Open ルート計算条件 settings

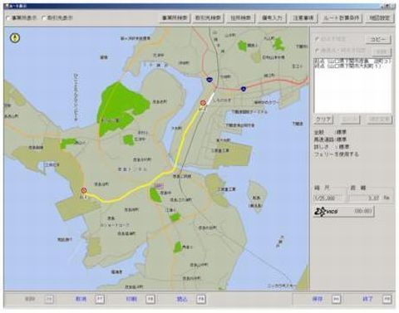[342, 18]
